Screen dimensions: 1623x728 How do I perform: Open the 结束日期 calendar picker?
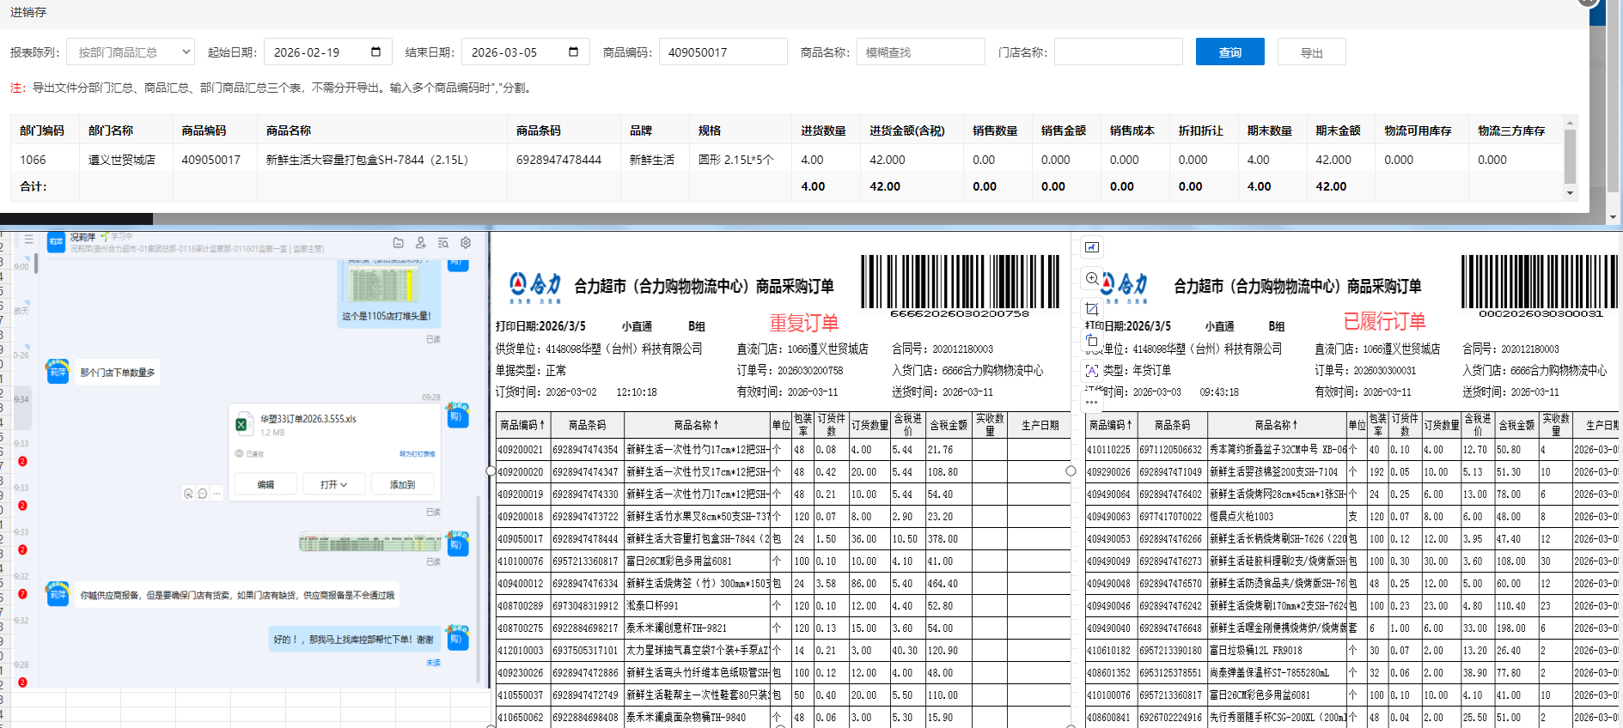(573, 52)
